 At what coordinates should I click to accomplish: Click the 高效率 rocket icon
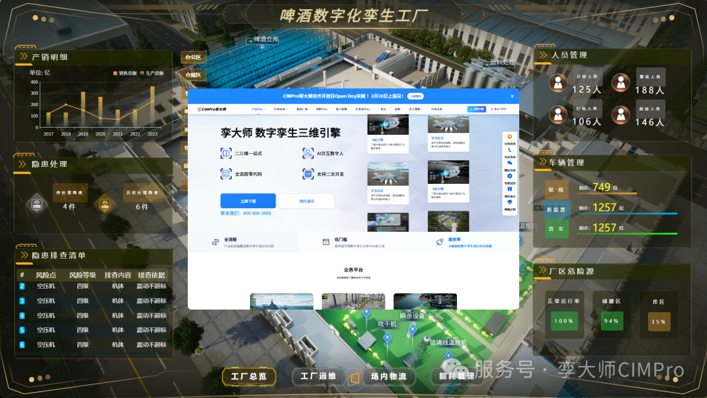click(x=440, y=242)
